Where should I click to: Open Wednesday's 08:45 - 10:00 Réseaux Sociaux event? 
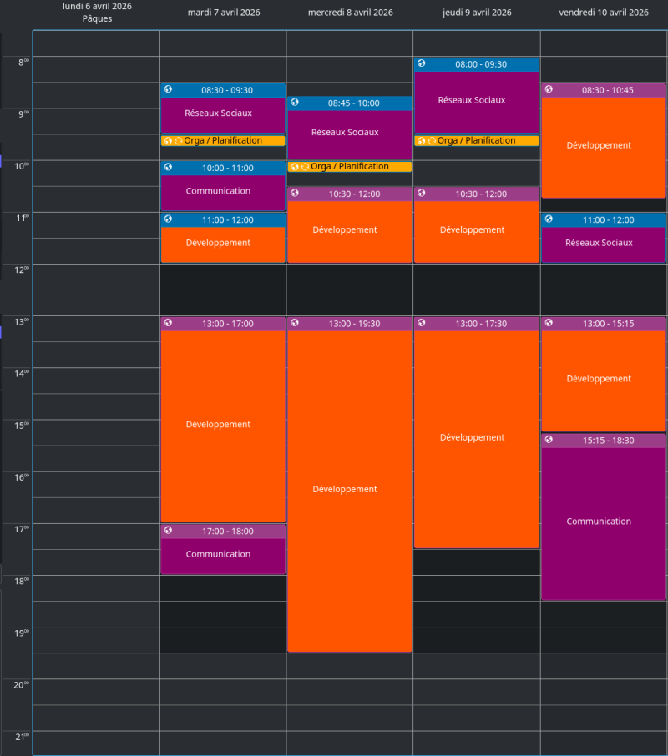pos(350,128)
